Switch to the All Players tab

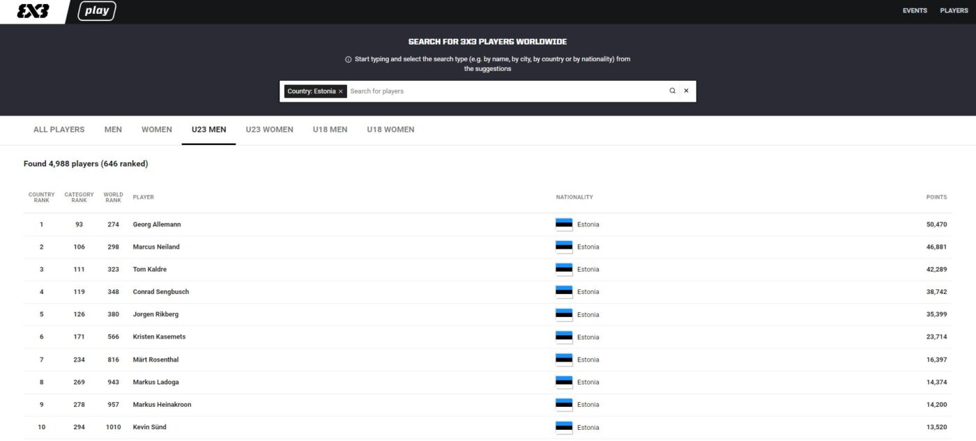pyautogui.click(x=59, y=130)
